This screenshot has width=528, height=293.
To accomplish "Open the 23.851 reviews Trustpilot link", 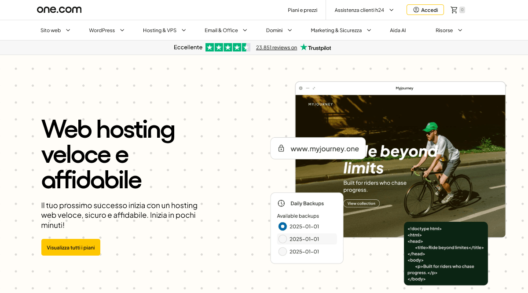I will pos(276,47).
